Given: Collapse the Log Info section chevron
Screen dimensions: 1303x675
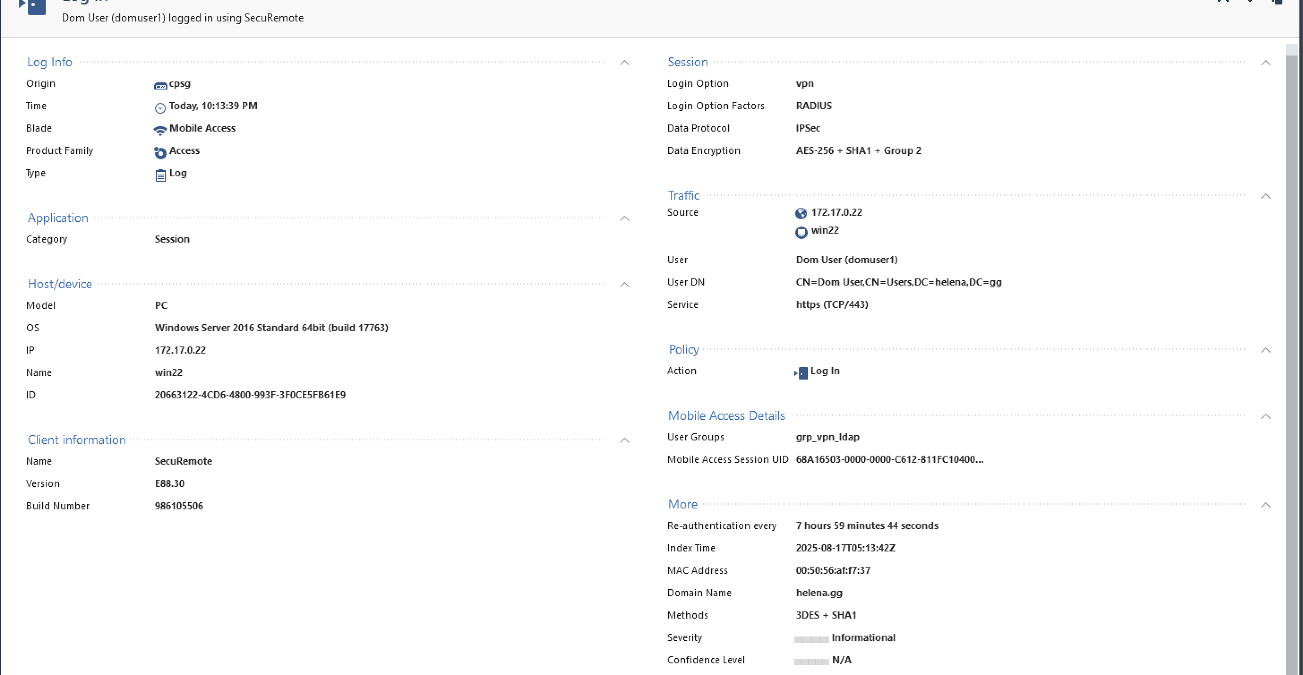Looking at the screenshot, I should (624, 63).
